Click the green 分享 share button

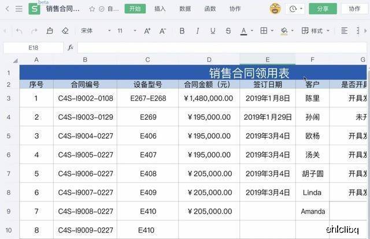(323, 9)
